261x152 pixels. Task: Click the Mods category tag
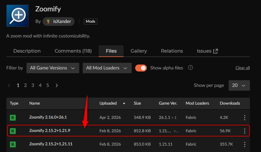pyautogui.click(x=90, y=22)
